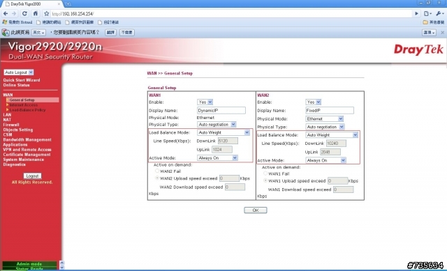This screenshot has height=271, width=447.
Task: Open the LAN menu
Action: 7,115
